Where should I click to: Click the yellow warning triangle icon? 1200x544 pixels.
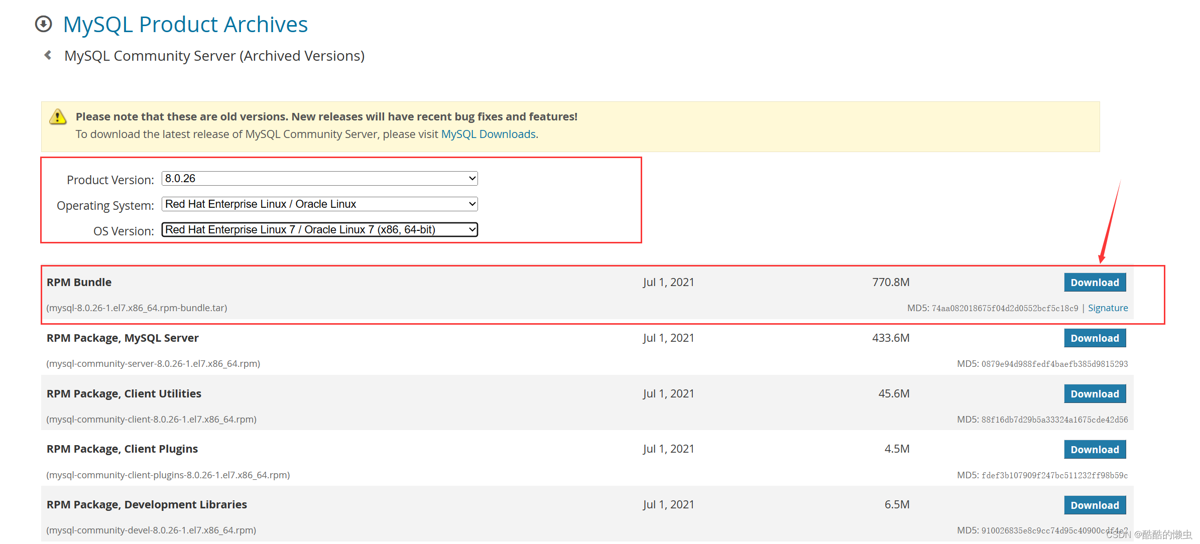point(58,117)
